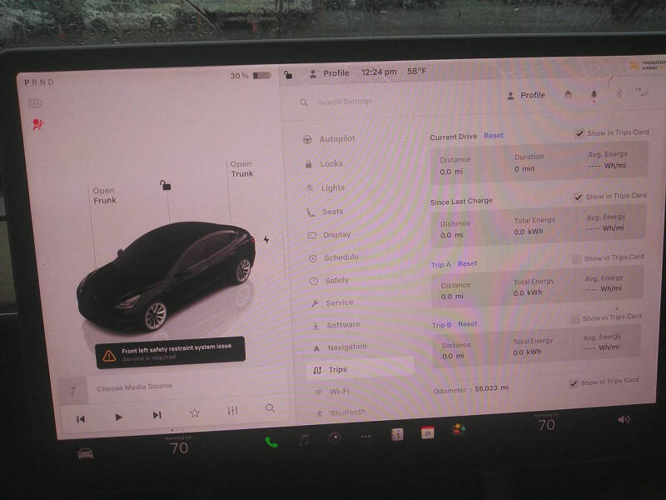
Task: Open Profile in settings header
Action: pos(526,96)
